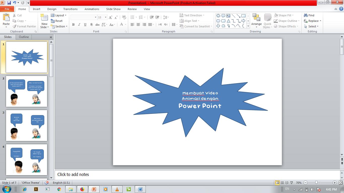Open PowerPoint Help question mark
The width and height of the screenshot is (344, 193).
coord(341,9)
